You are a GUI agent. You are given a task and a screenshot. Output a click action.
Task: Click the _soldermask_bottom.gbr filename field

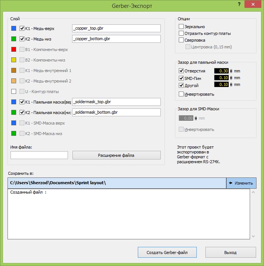tap(116, 113)
